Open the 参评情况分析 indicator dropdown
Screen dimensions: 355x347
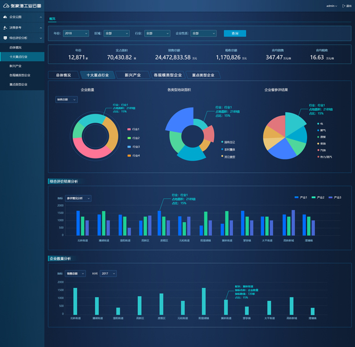click(x=78, y=198)
